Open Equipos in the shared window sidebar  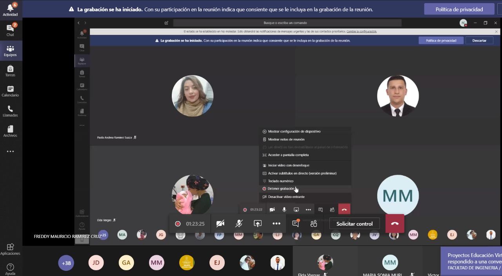coord(82,61)
